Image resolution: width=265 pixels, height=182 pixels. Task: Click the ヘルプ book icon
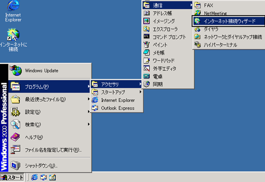coord(15,137)
